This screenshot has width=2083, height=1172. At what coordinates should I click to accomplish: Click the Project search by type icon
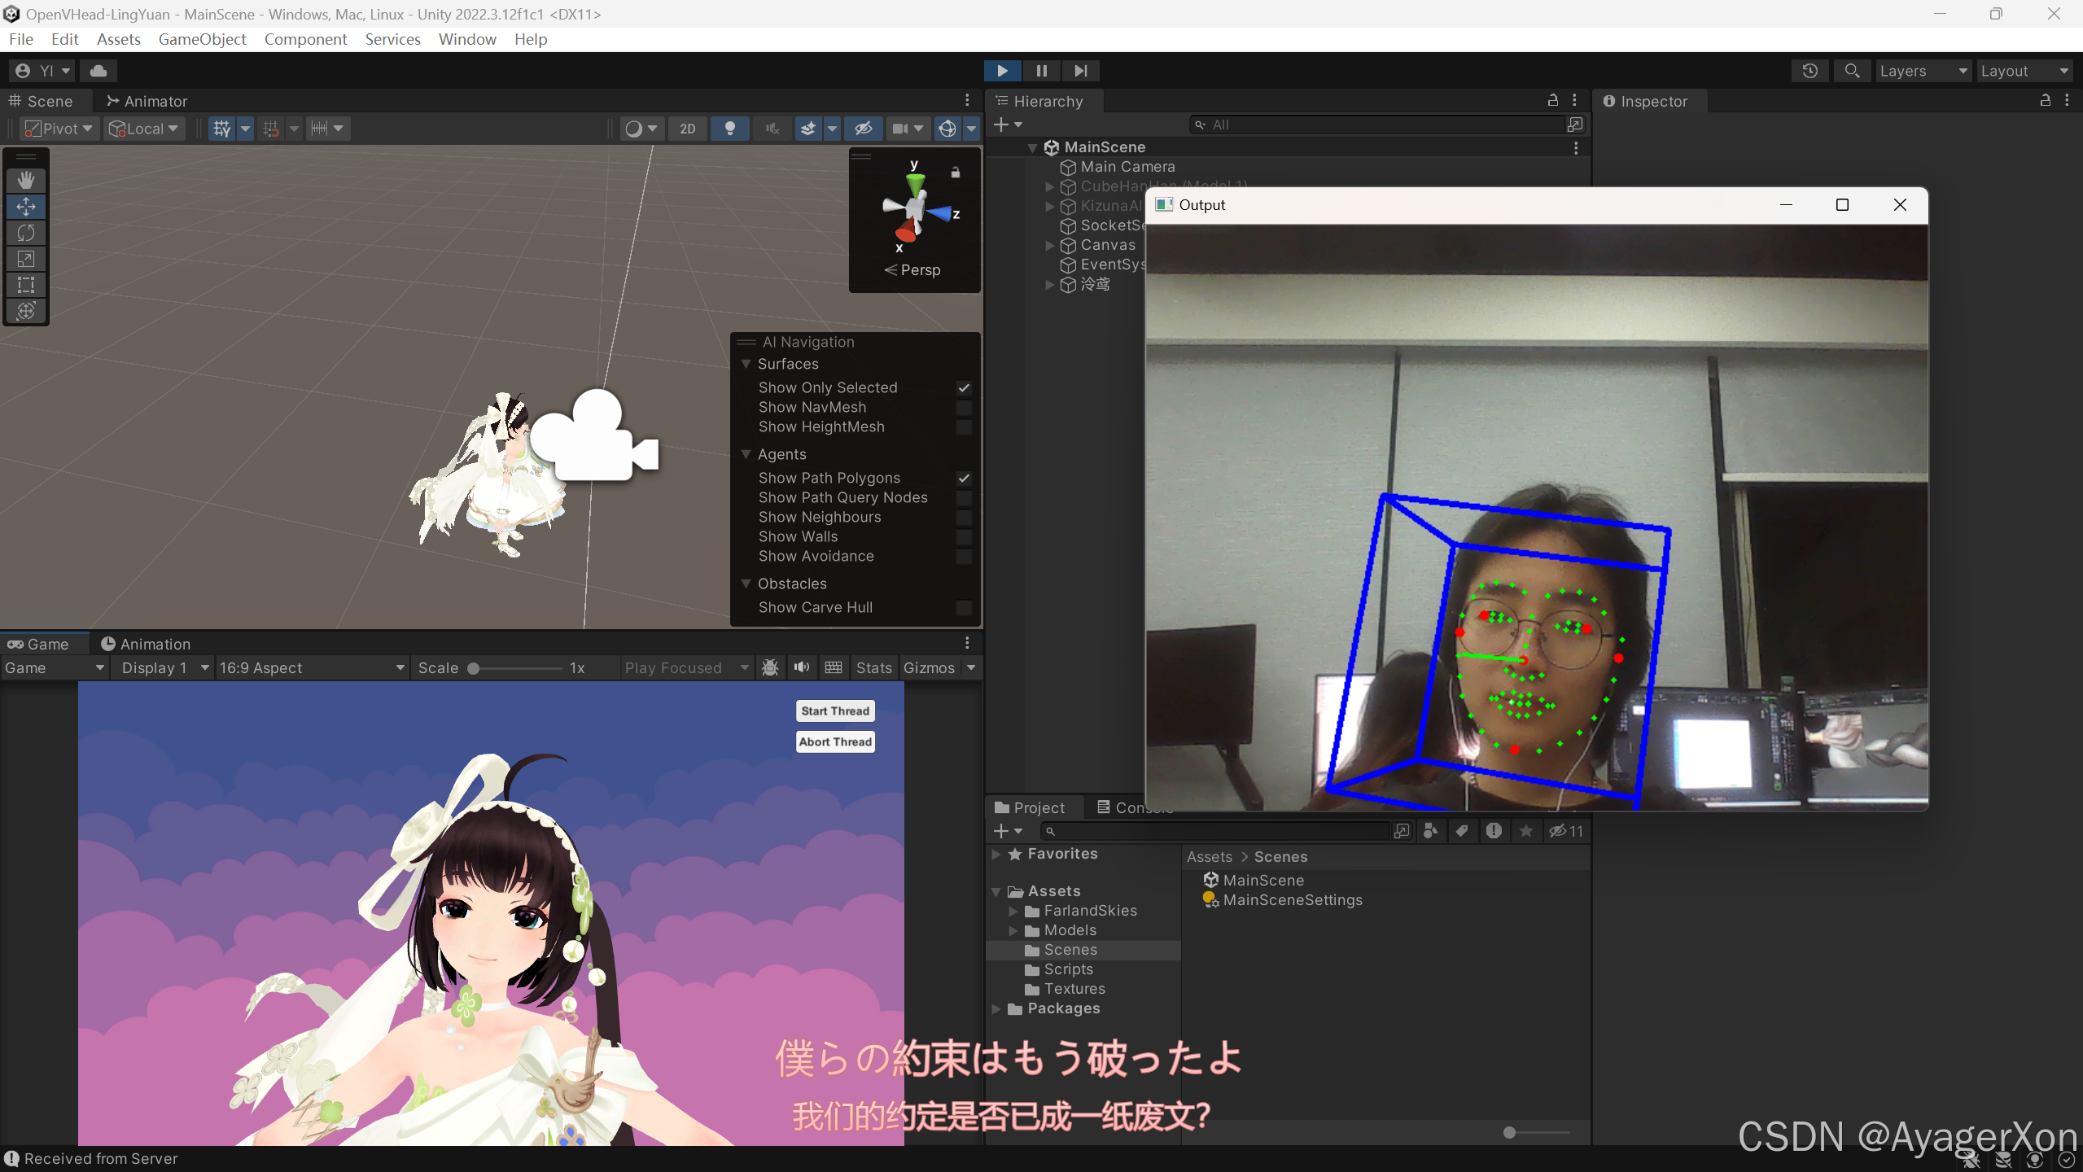pos(1431,831)
